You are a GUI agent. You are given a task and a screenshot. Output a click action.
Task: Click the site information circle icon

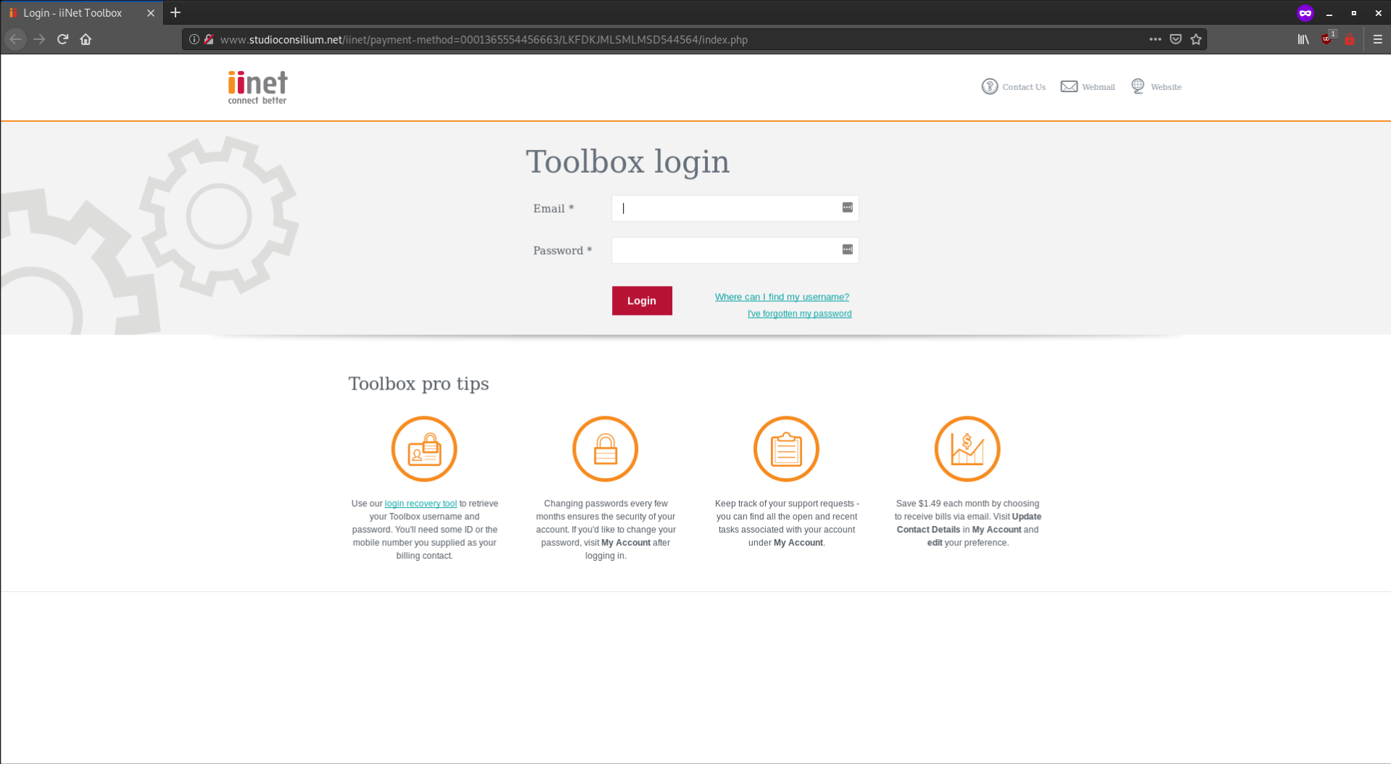tap(193, 40)
